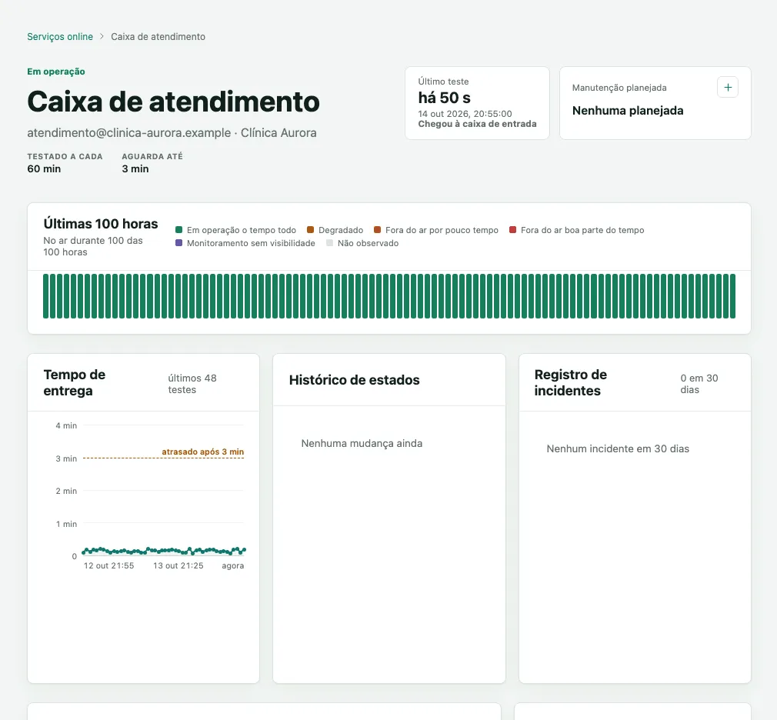
Task: Click the grey 'Não observado' legend swatch
Action: [x=330, y=243]
